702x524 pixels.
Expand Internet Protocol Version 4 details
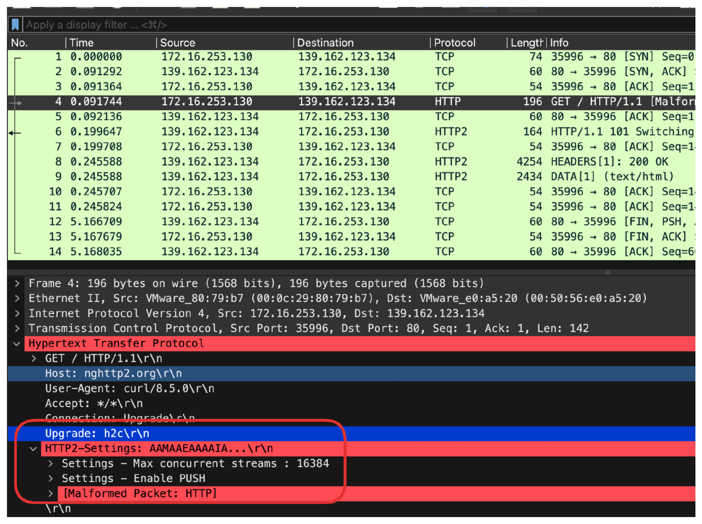coord(17,313)
